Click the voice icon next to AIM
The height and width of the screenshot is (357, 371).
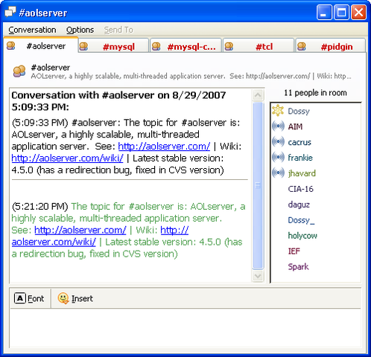278,126
